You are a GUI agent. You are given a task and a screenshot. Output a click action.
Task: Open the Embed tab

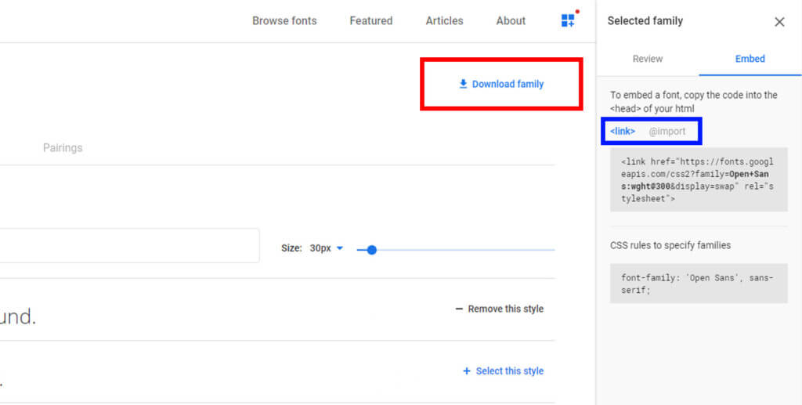(750, 59)
